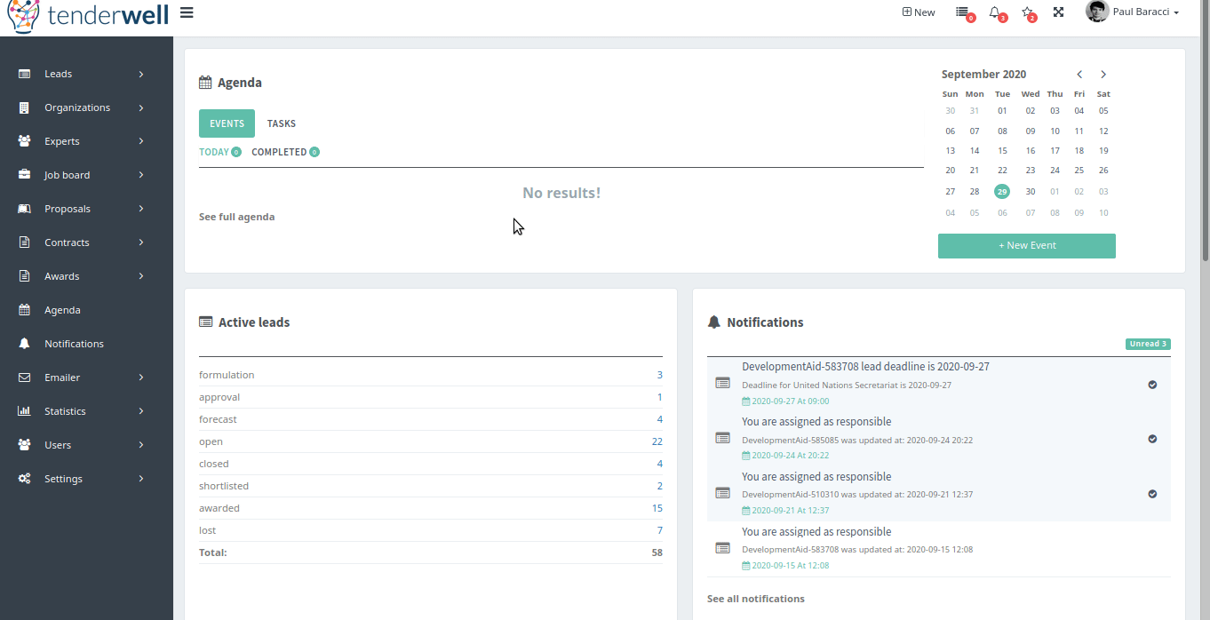Expand the Settings menu chevron
This screenshot has width=1210, height=620.
(x=141, y=479)
